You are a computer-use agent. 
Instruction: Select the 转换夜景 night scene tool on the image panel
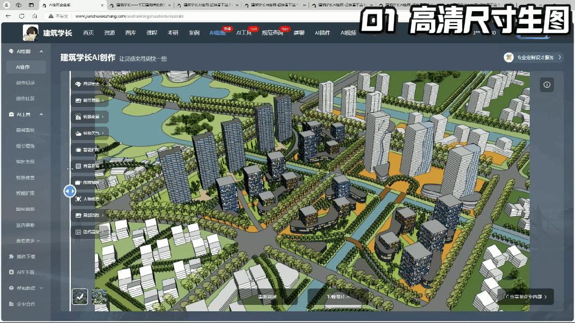90,117
